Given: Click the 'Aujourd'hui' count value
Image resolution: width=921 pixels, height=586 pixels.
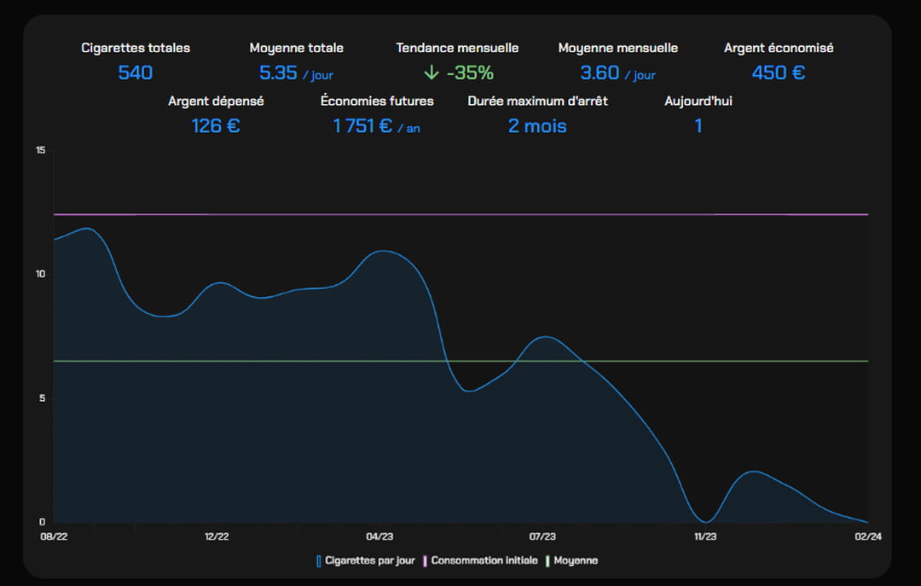Looking at the screenshot, I should (698, 126).
